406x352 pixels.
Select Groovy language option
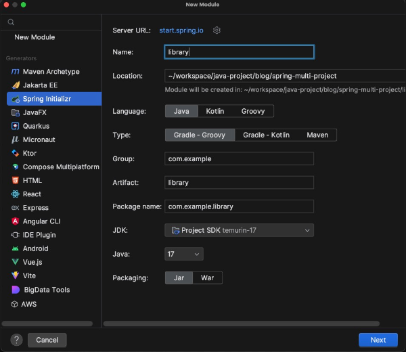253,111
